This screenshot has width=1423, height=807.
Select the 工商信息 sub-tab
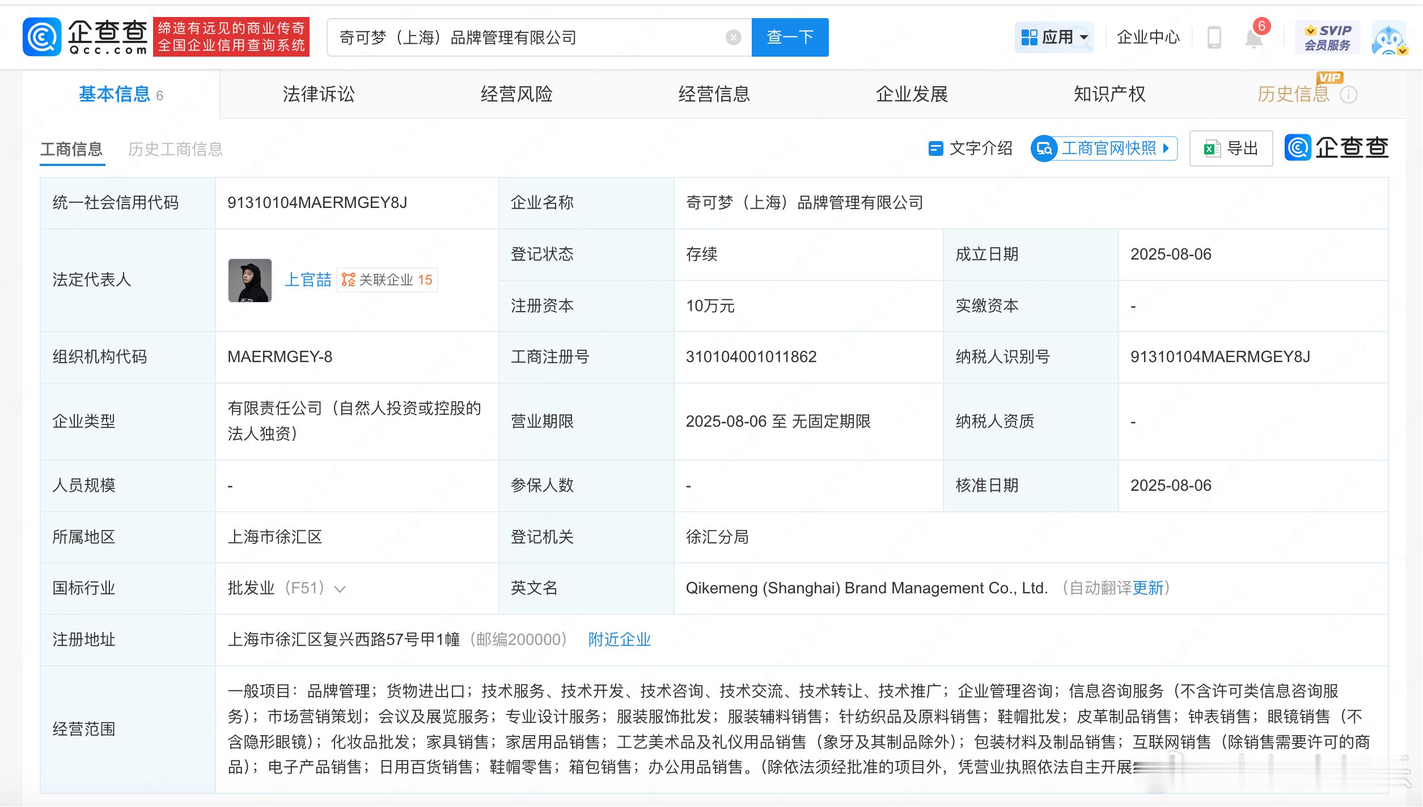coord(71,149)
